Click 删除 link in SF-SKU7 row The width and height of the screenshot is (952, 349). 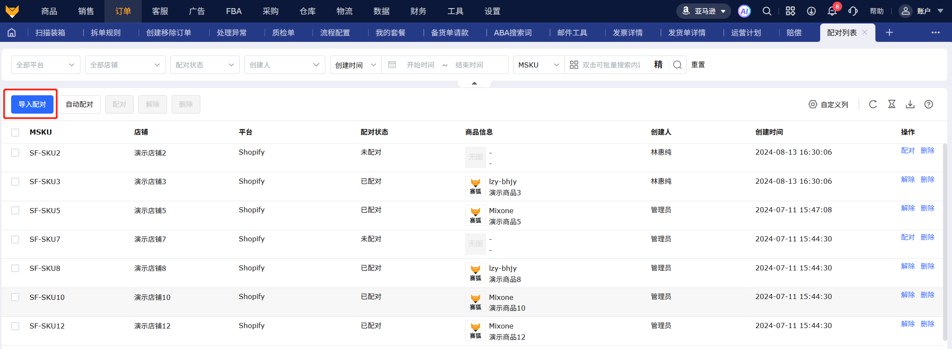click(x=928, y=237)
